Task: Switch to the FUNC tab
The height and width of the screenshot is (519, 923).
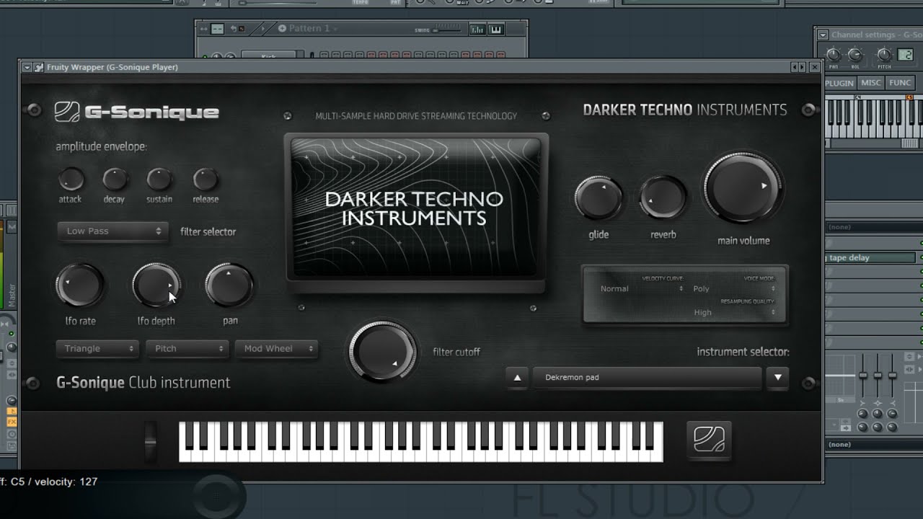Action: tap(899, 83)
